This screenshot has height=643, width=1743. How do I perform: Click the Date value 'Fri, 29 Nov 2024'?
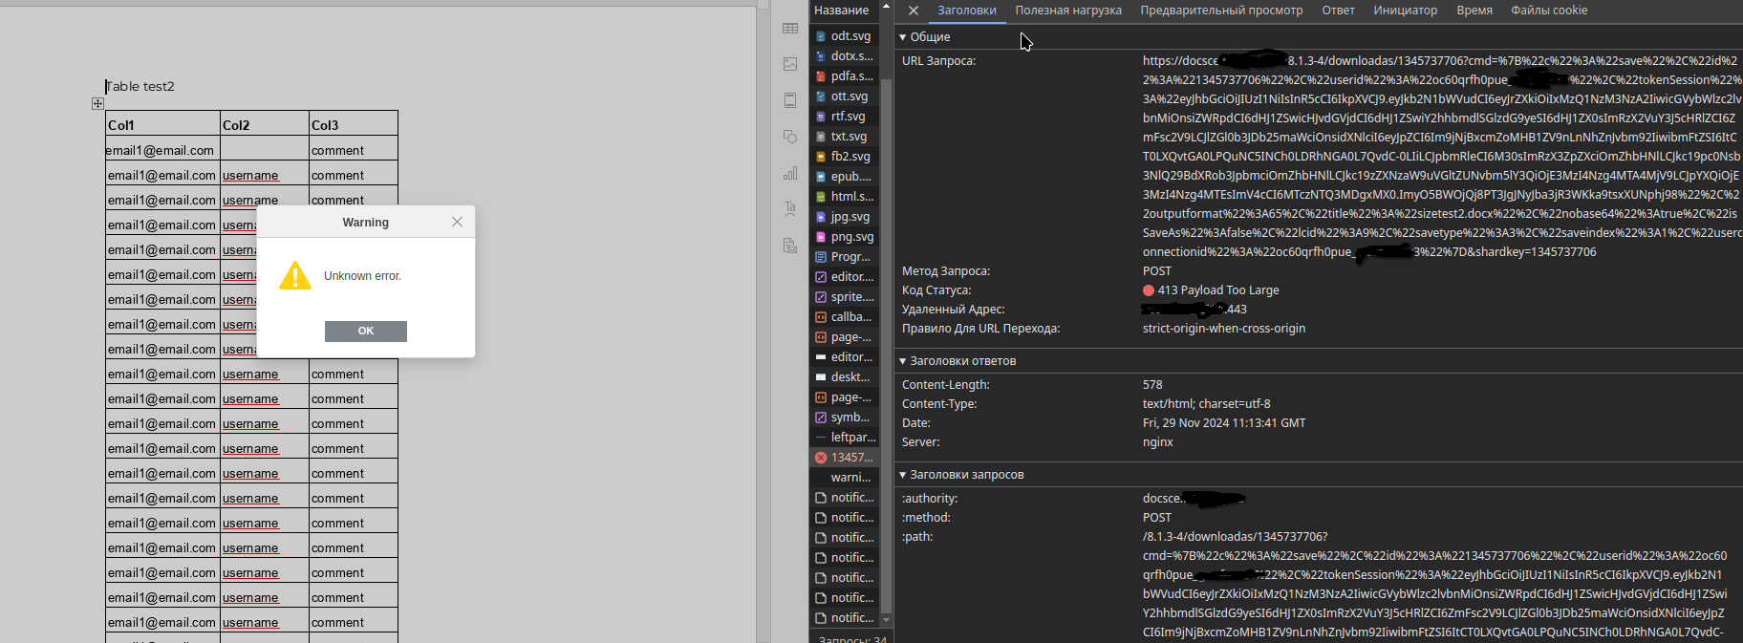pos(1224,423)
